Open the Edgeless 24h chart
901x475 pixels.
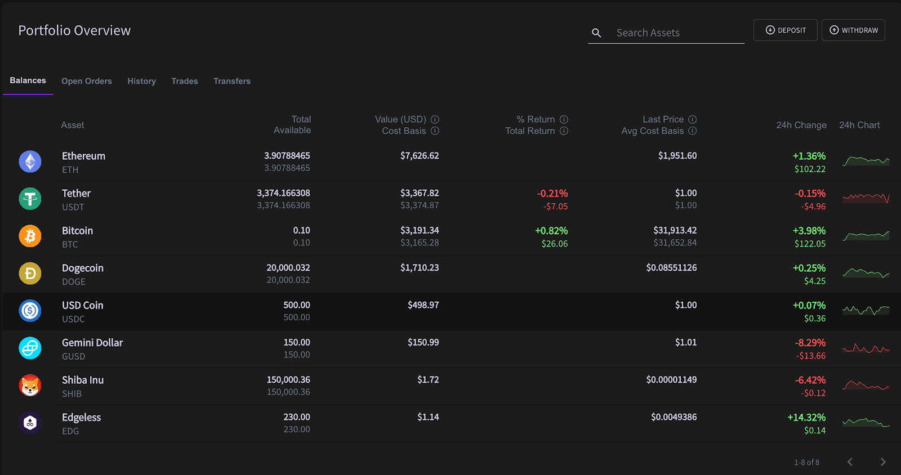click(866, 422)
